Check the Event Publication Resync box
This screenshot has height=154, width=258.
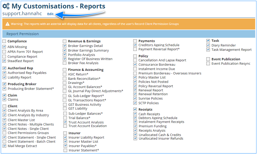point(208,64)
